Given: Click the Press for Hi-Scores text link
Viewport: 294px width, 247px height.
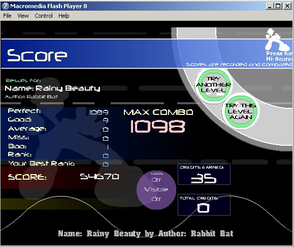Looking at the screenshot, I should tap(279, 56).
